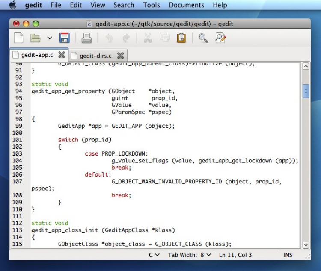Image resolution: width=321 pixels, height=271 pixels.
Task: Click the switch keyword on line 101
Action: [68, 140]
